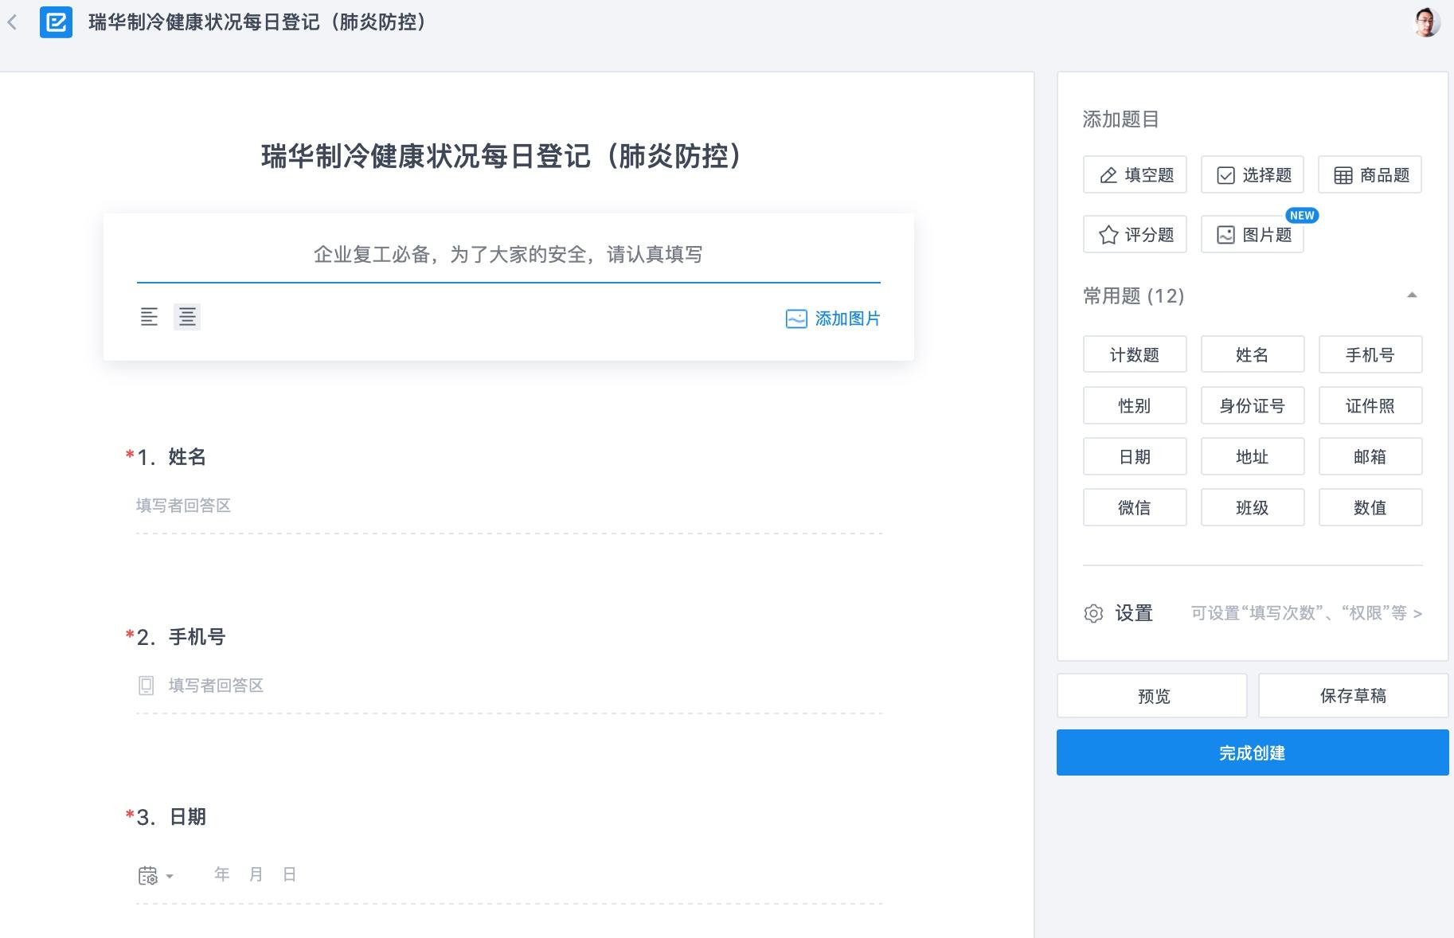This screenshot has width=1454, height=938.
Task: Click the 添加题目 section heading
Action: click(x=1120, y=119)
